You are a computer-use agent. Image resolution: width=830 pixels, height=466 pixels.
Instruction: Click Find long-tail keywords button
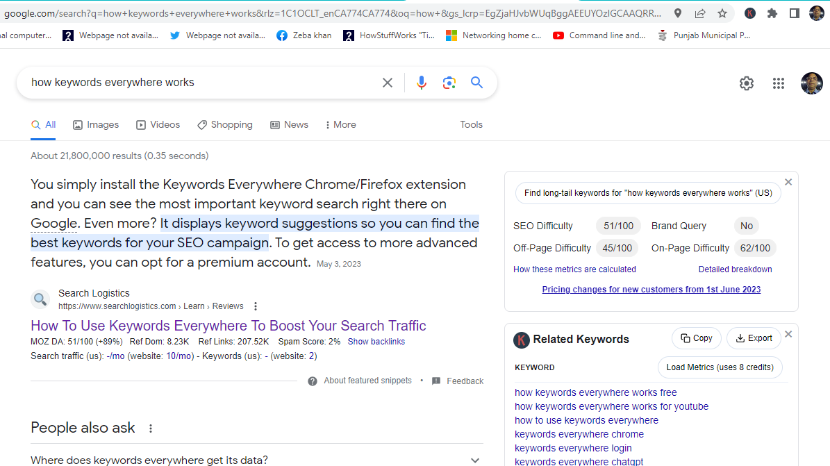click(x=648, y=193)
